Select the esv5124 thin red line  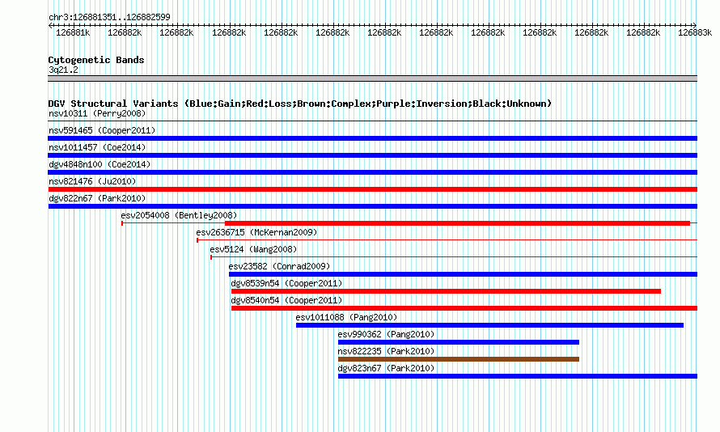point(454,257)
